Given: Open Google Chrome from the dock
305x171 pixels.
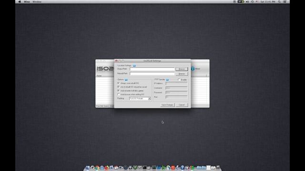Looking at the screenshot, I should point(97,168).
